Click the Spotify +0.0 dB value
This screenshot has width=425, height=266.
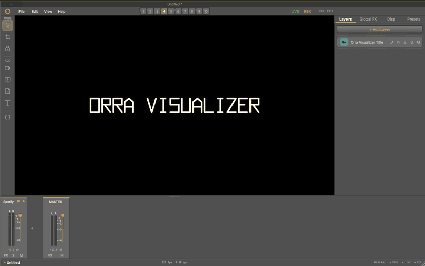(x=13, y=250)
